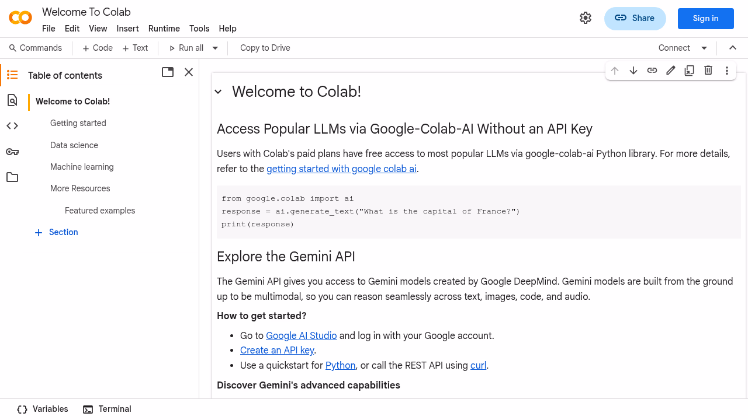Viewport: 748px width, 420px height.
Task: Add a new Code cell
Action: click(97, 48)
